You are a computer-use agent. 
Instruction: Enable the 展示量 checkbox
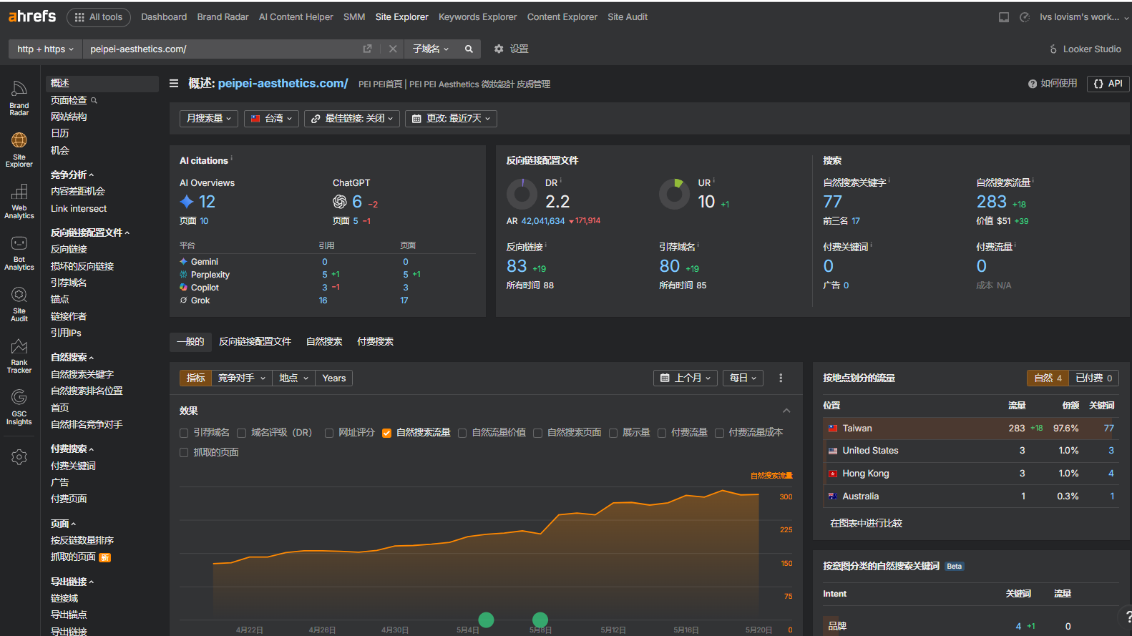[x=613, y=433]
